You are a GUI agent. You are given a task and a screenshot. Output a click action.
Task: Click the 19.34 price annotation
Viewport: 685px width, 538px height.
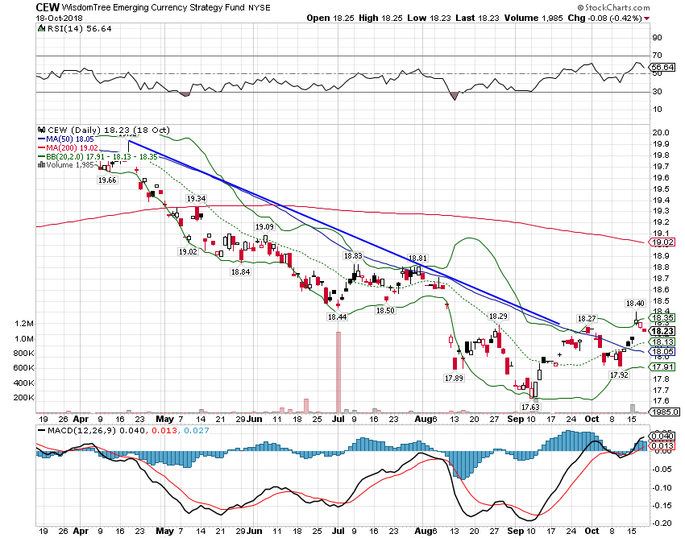tap(196, 199)
